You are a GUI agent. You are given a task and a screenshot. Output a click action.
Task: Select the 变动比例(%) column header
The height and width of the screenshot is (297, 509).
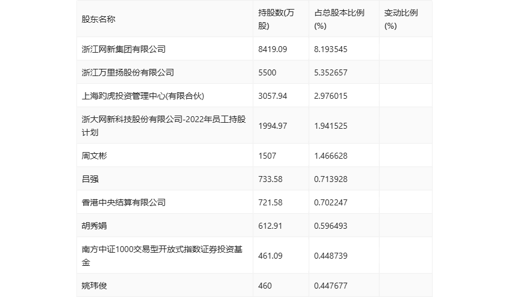click(401, 19)
